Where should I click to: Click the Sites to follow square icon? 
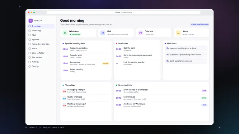(30, 53)
